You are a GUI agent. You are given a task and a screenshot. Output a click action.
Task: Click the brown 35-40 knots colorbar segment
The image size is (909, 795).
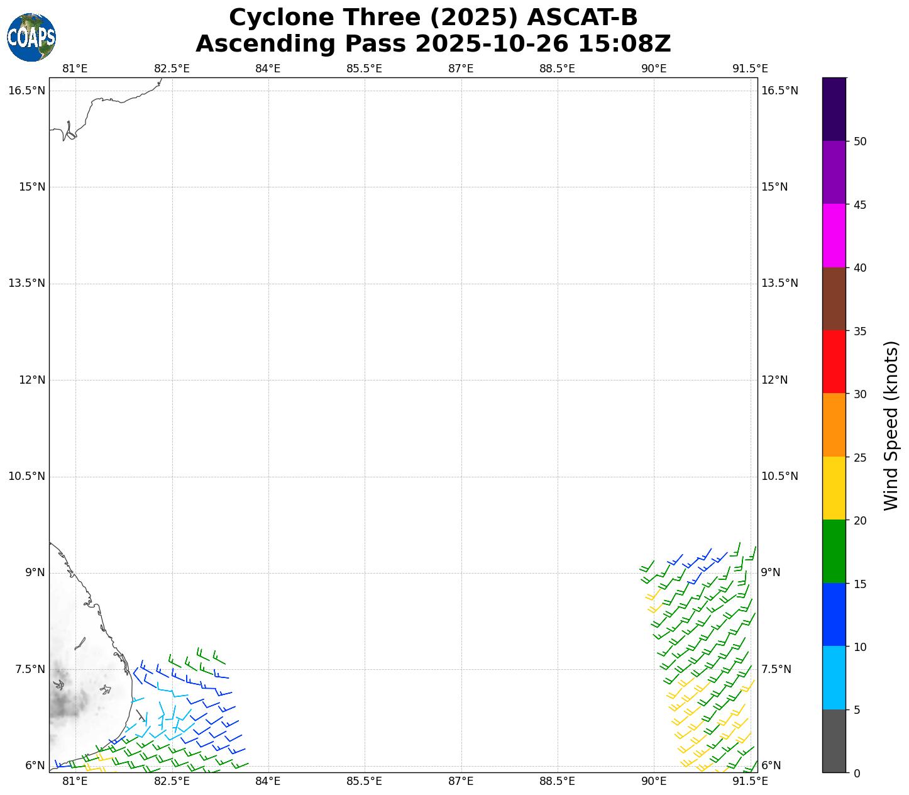[x=834, y=299]
